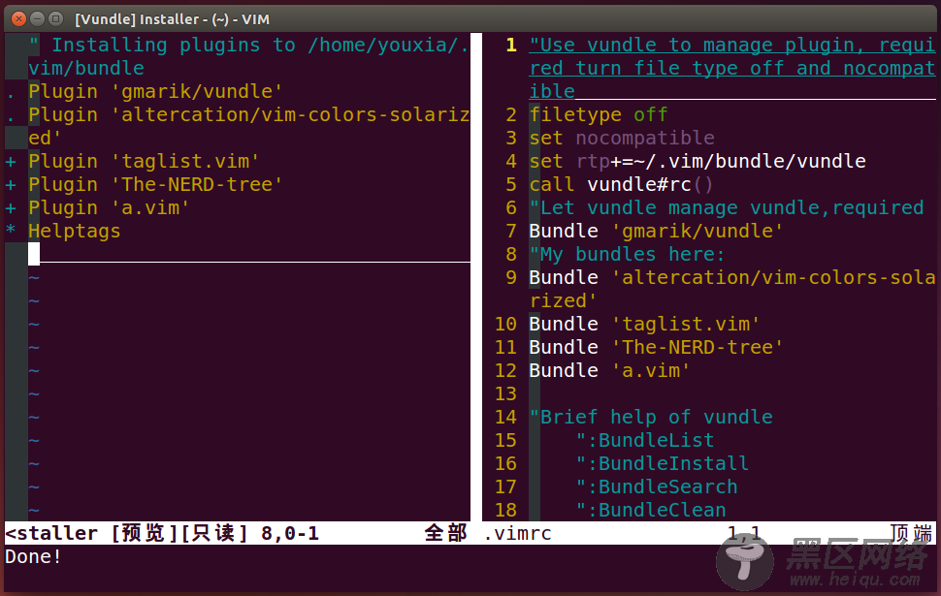Viewport: 941px width, 596px height.
Task: Click line number 18 in .vimrc
Action: coord(505,511)
